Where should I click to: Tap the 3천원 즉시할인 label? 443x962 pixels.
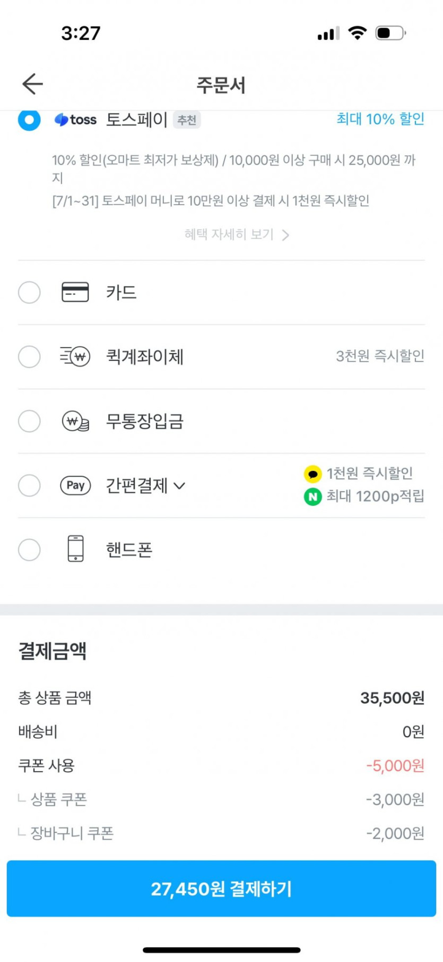tap(380, 356)
